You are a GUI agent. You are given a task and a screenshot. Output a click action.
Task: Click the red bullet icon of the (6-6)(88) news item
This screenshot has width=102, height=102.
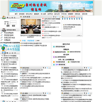pyautogui.click(x=43, y=23)
